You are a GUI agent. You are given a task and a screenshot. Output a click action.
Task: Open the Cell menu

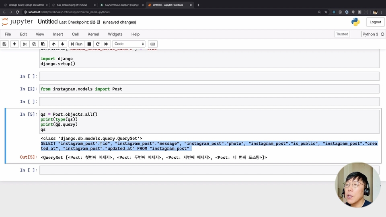tap(75, 34)
